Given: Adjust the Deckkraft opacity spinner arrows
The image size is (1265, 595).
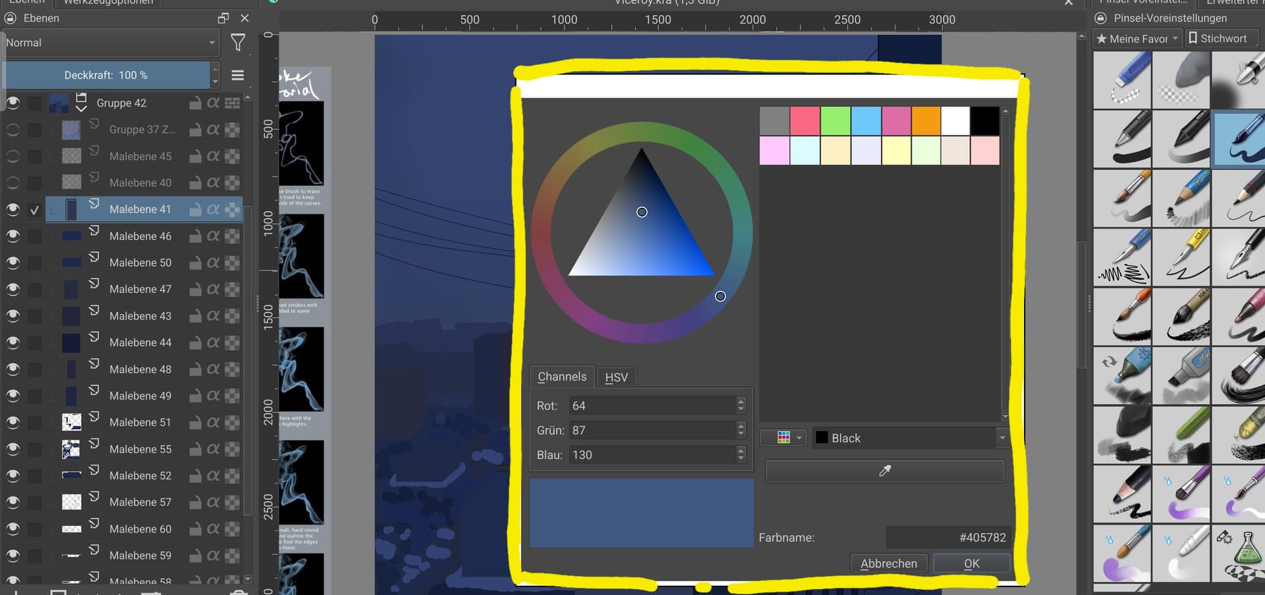Looking at the screenshot, I should coord(215,75).
